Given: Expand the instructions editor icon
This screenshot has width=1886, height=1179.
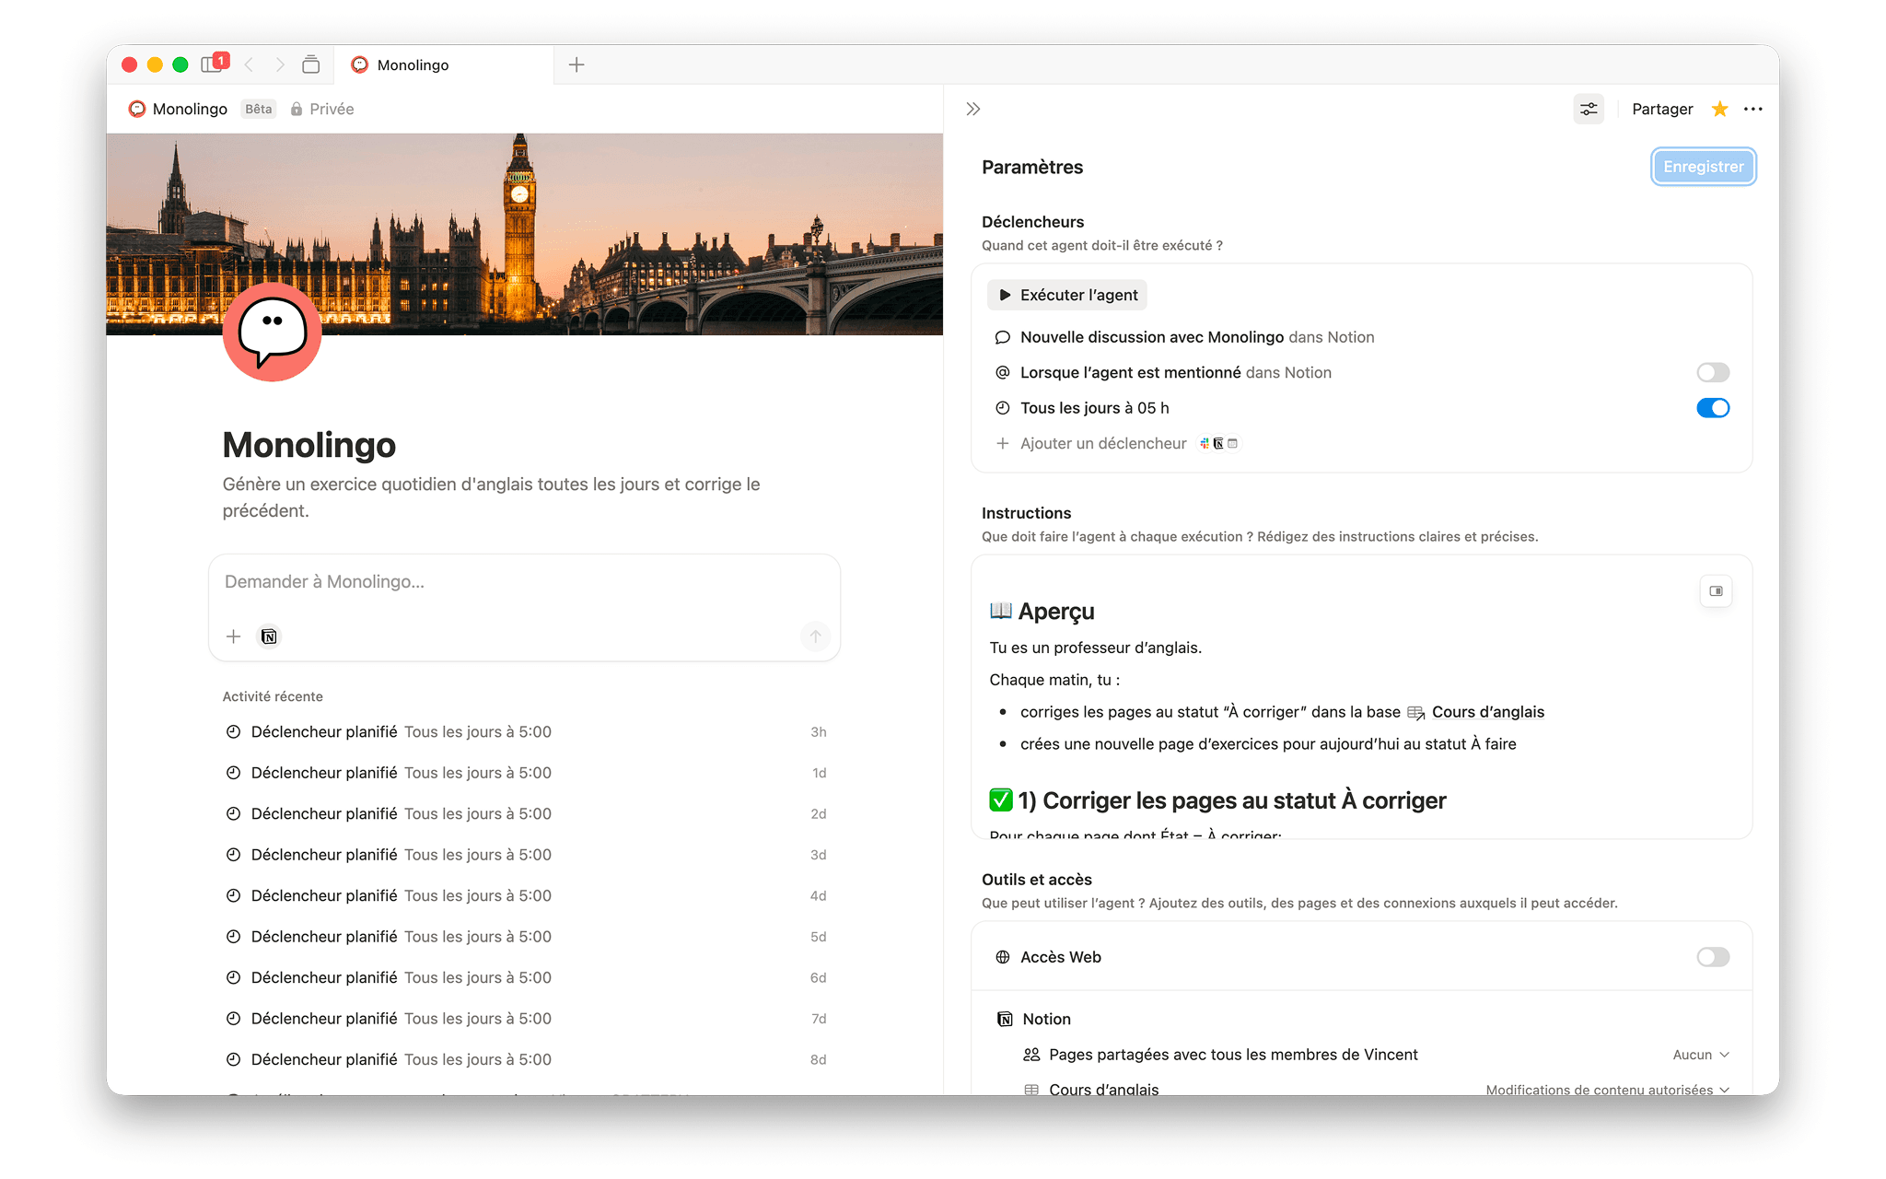Looking at the screenshot, I should pos(1716,591).
